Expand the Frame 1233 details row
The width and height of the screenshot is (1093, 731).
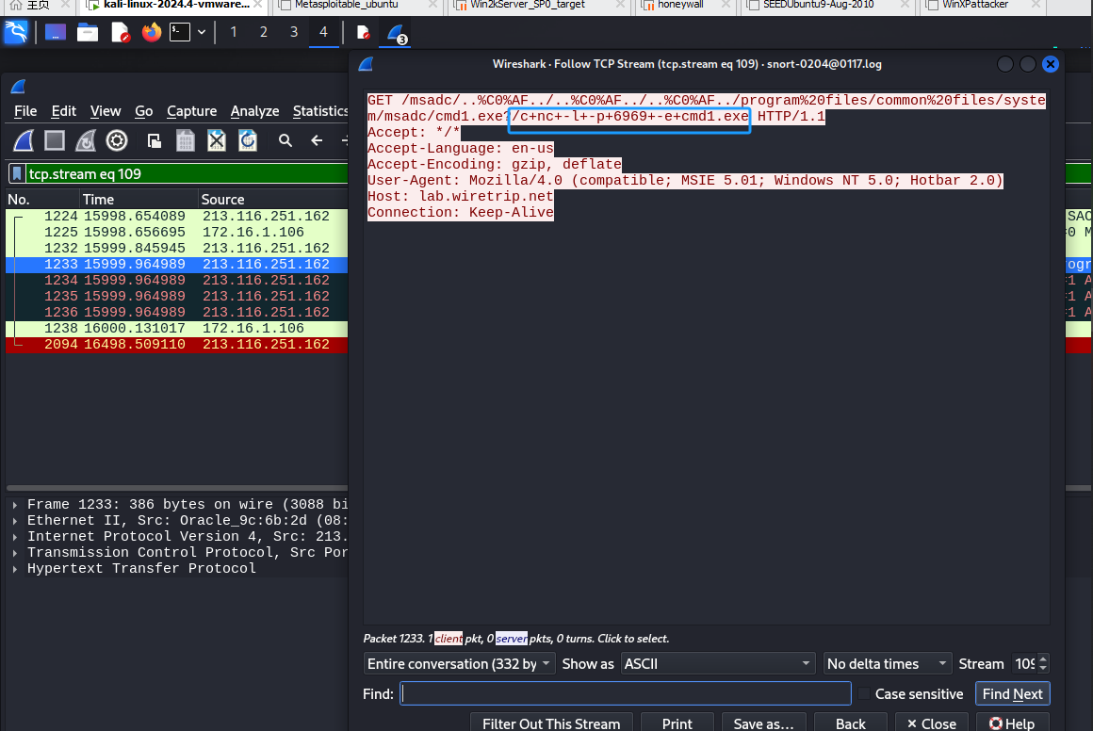pos(15,505)
